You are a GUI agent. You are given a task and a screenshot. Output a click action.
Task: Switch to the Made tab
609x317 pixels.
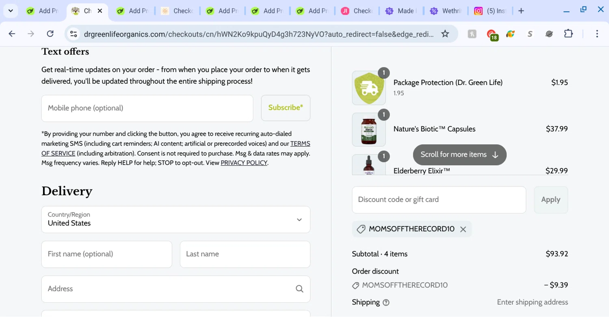pos(400,11)
